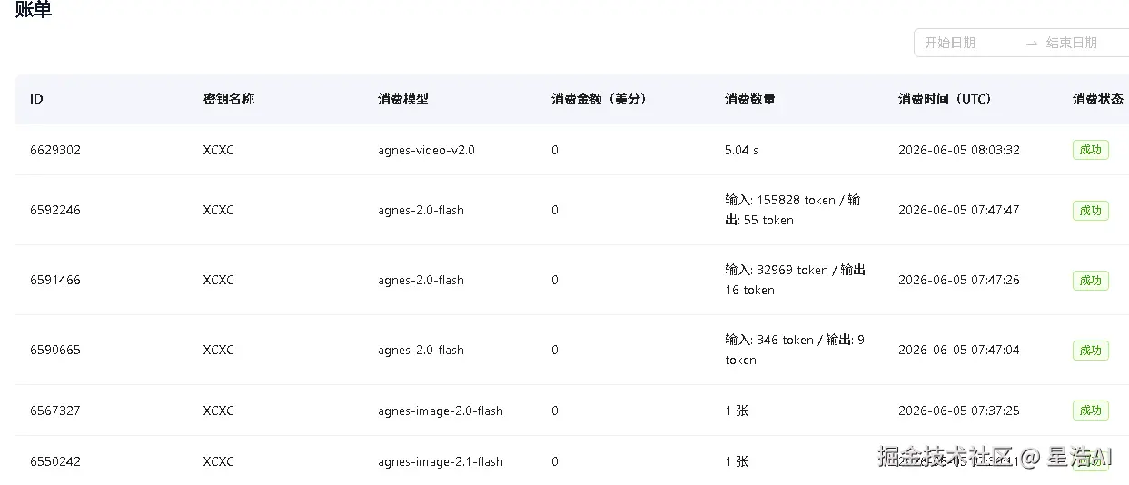Click amount 0 in row 6550242
This screenshot has width=1129, height=485.
555,461
